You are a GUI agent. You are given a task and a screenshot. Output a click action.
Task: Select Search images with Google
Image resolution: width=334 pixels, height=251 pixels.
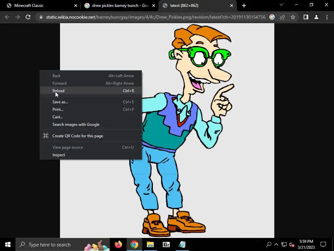91,125
